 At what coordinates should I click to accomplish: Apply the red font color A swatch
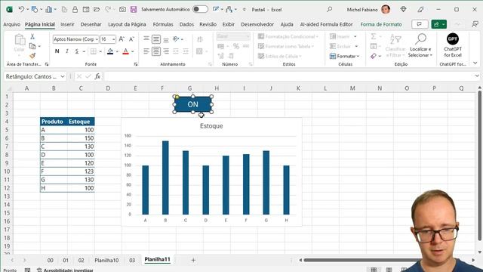tap(126, 51)
